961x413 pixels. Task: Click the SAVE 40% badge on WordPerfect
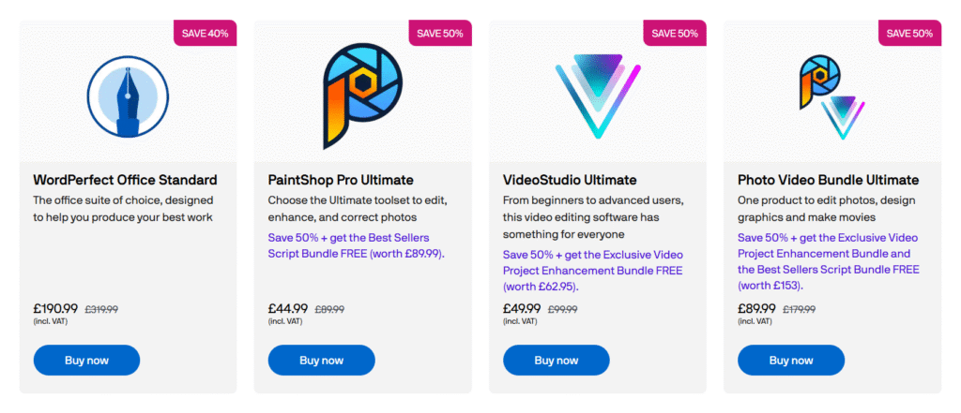[206, 33]
